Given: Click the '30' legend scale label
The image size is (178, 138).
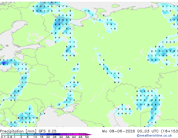Looking at the screenshot, I should click(61, 137).
